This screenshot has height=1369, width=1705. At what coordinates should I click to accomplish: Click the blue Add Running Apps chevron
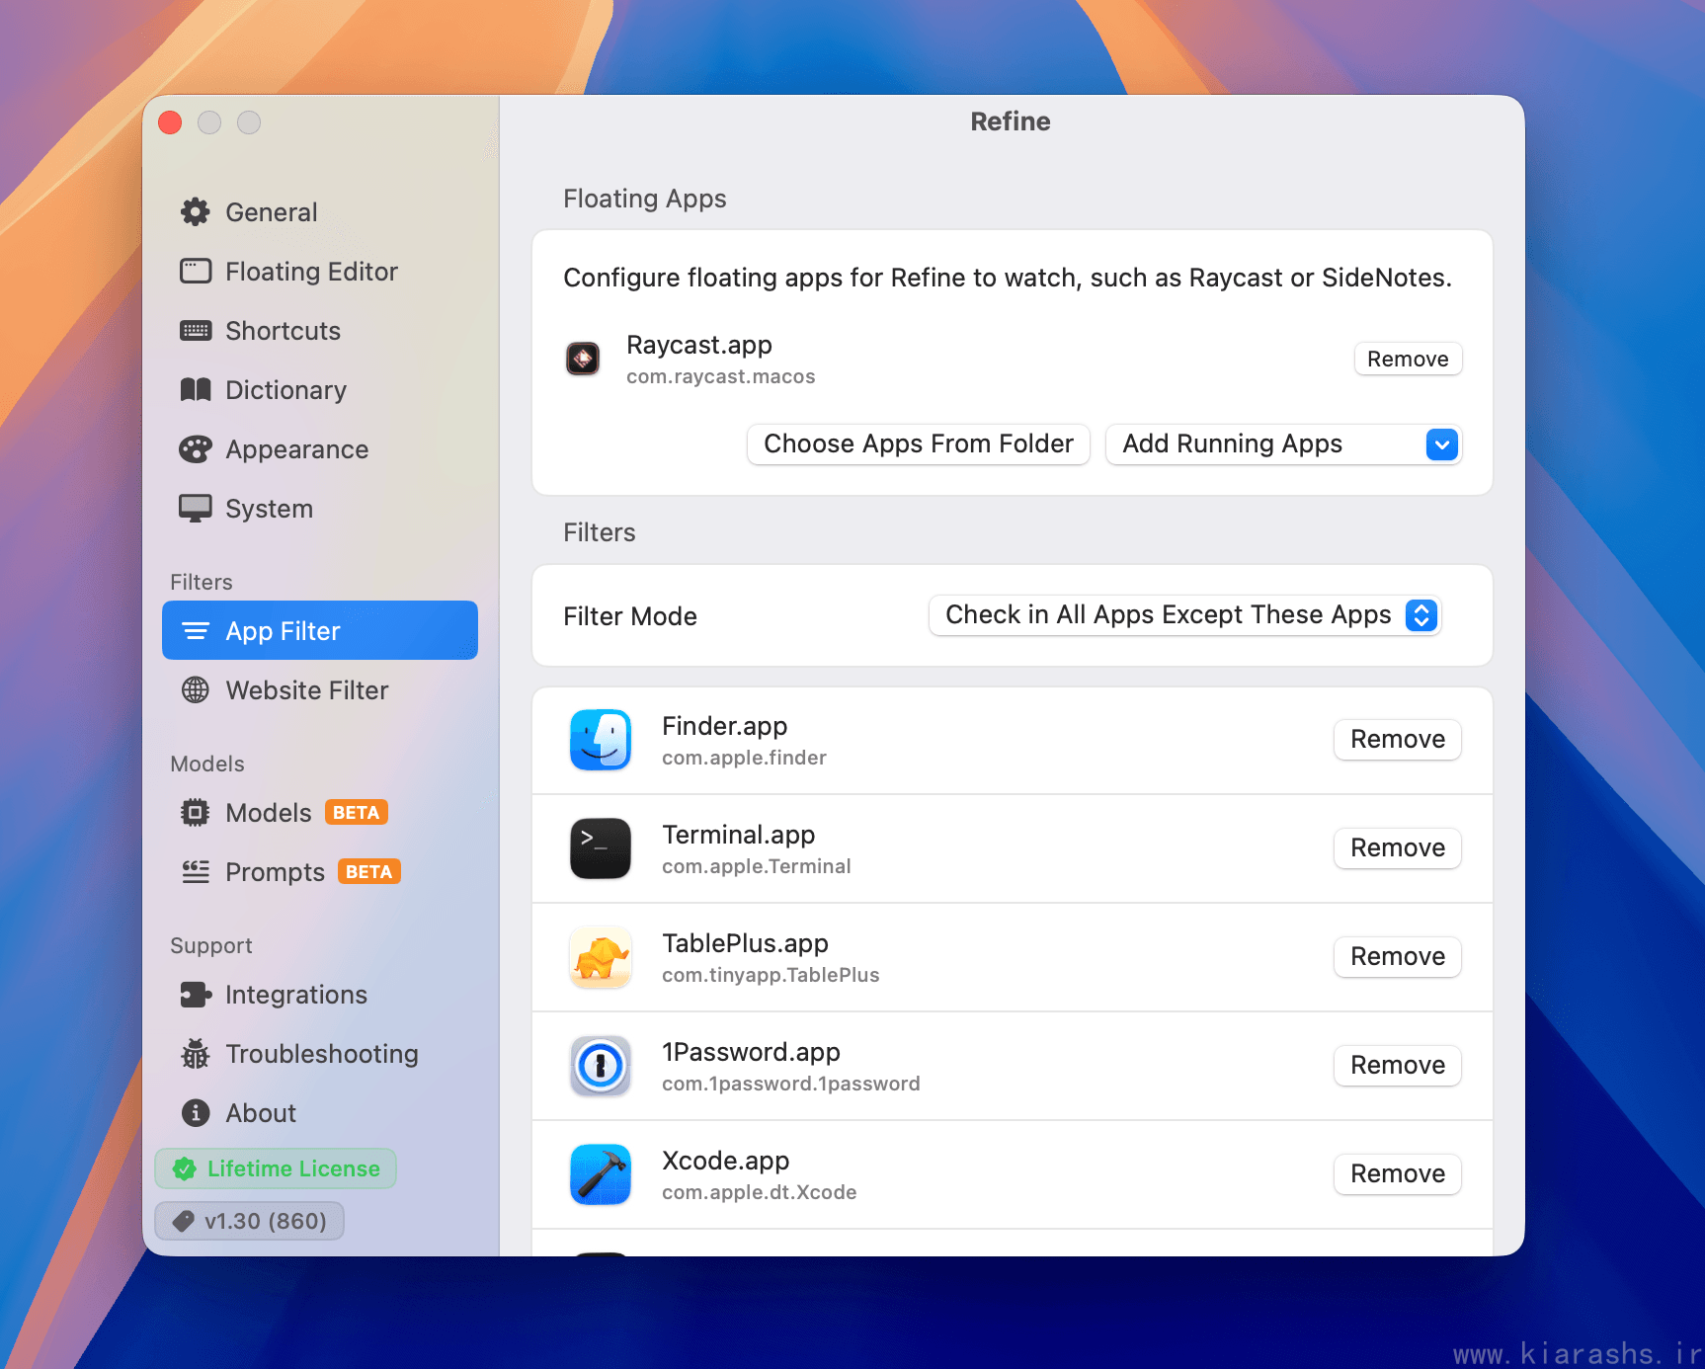pyautogui.click(x=1441, y=444)
